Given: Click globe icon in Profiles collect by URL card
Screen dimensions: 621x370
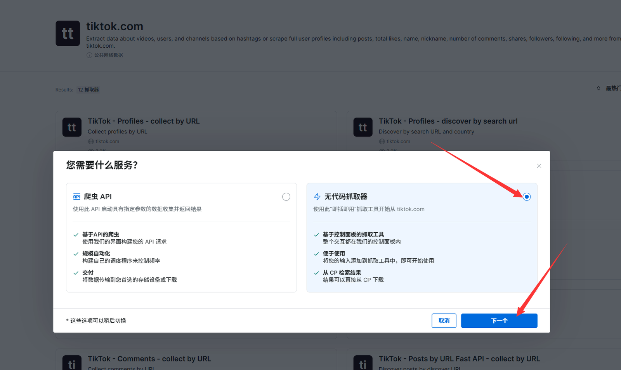Looking at the screenshot, I should click(91, 142).
